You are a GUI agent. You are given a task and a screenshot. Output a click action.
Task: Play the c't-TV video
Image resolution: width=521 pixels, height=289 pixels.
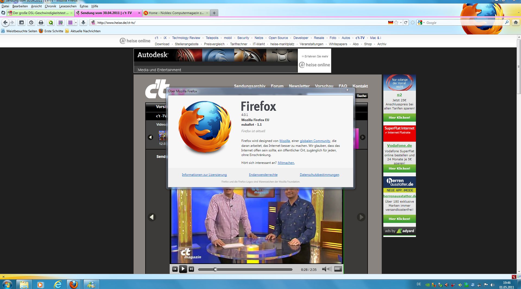coord(183,269)
